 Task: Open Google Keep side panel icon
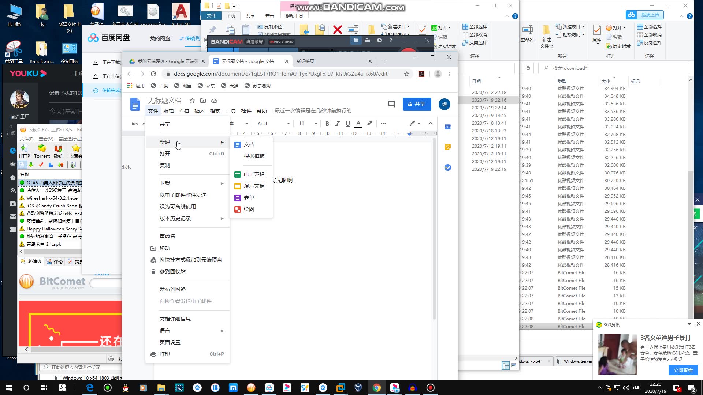(x=448, y=147)
